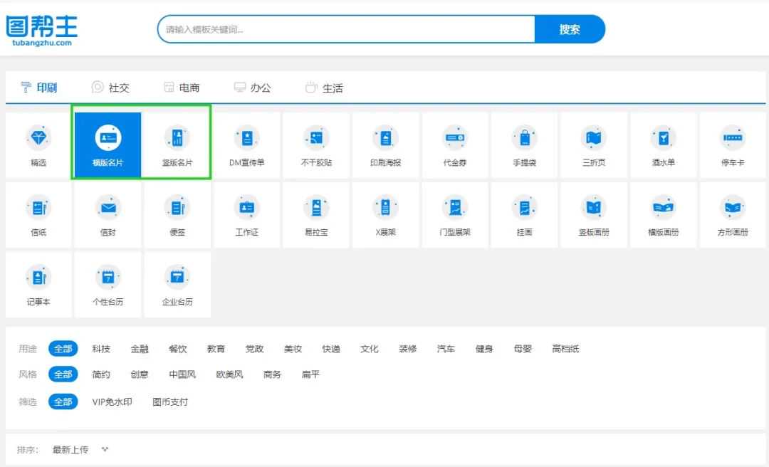Click the 图帮主 site logo

click(x=42, y=30)
